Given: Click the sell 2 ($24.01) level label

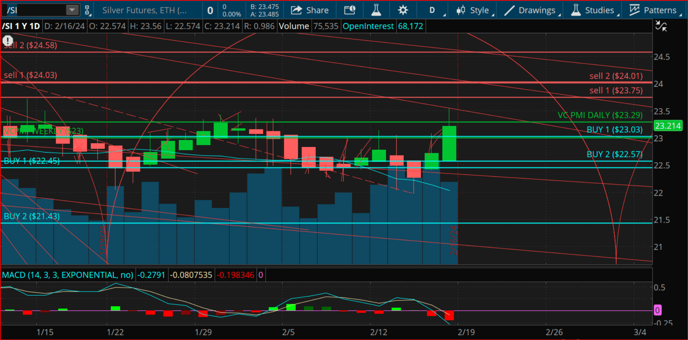Looking at the screenshot, I should 616,76.
